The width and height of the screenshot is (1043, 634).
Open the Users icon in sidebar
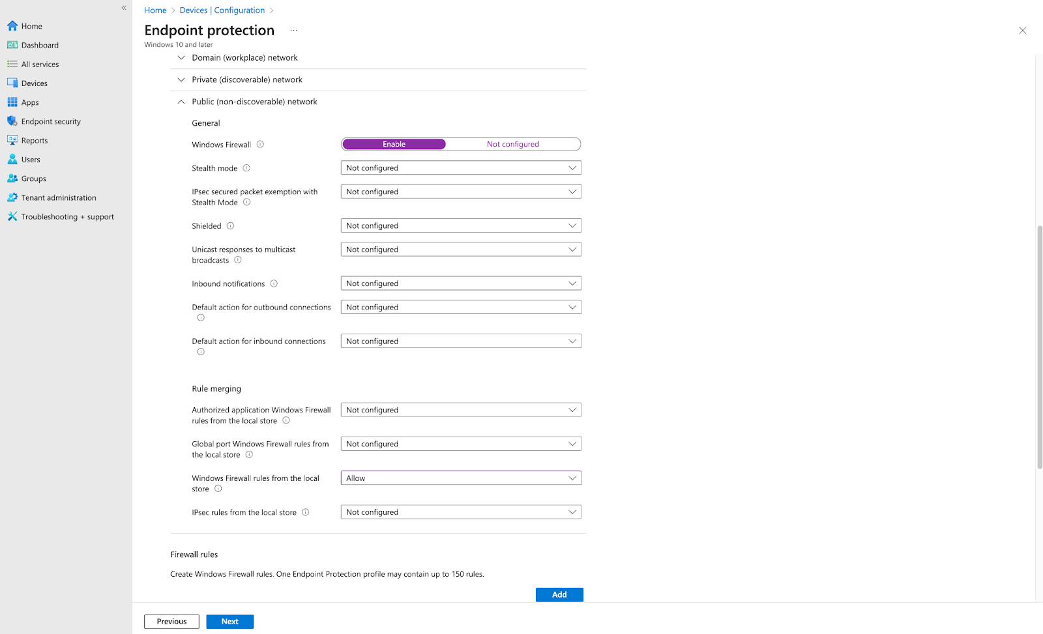click(12, 159)
